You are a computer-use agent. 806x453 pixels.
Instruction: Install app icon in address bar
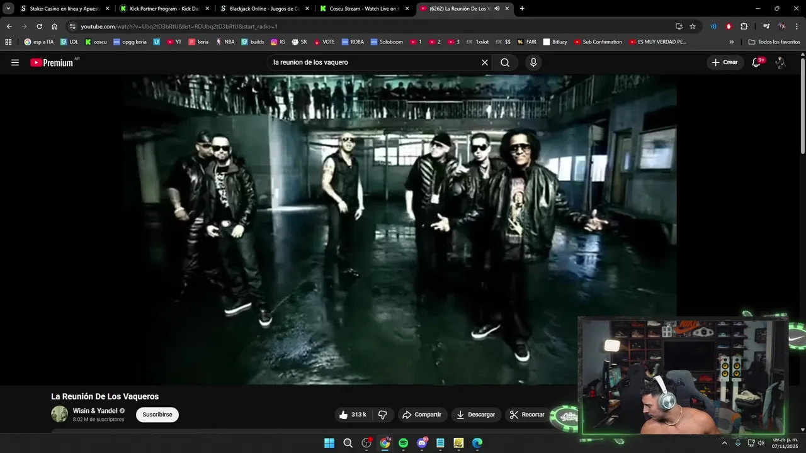click(679, 26)
